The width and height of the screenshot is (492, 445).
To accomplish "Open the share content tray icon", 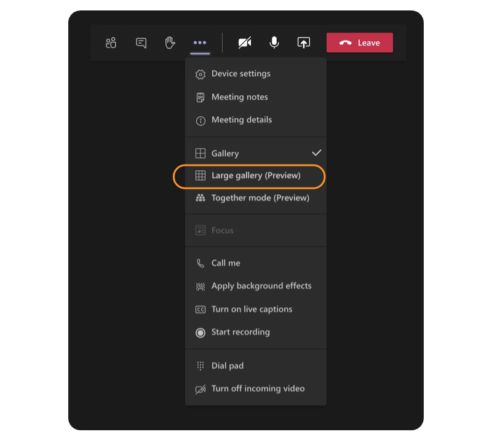I will (304, 42).
